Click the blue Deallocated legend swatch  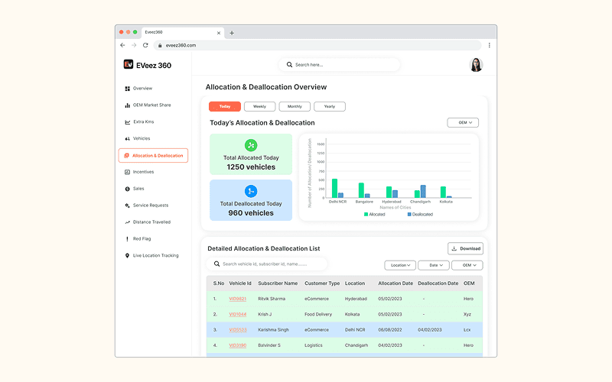tap(409, 215)
